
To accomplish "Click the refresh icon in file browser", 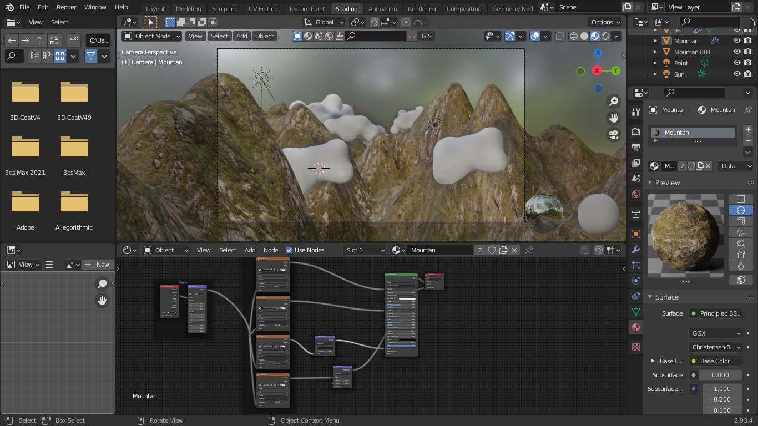I will [x=54, y=40].
